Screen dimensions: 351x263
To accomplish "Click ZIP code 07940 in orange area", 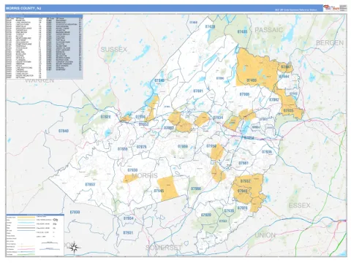I will click(x=242, y=191).
